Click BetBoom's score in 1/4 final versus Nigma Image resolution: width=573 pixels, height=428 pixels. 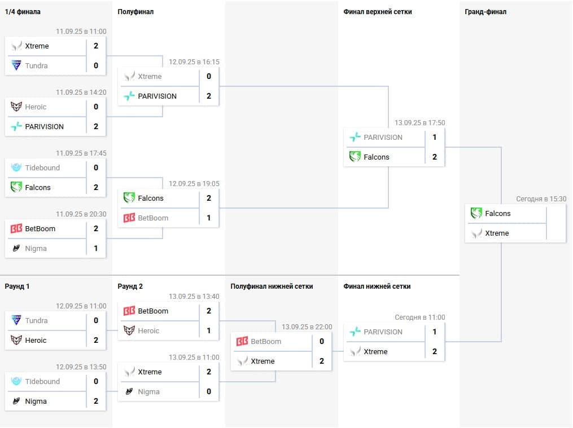tap(96, 228)
